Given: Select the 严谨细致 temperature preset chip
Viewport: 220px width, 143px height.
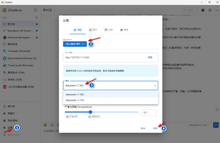Looking at the screenshot, I should point(72,117).
